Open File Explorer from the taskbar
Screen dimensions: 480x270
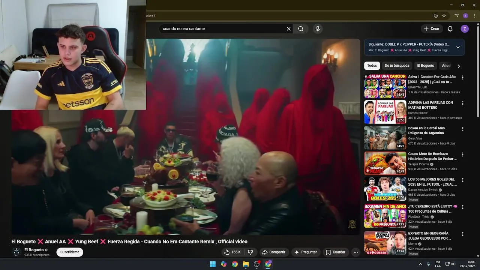(x=246, y=264)
